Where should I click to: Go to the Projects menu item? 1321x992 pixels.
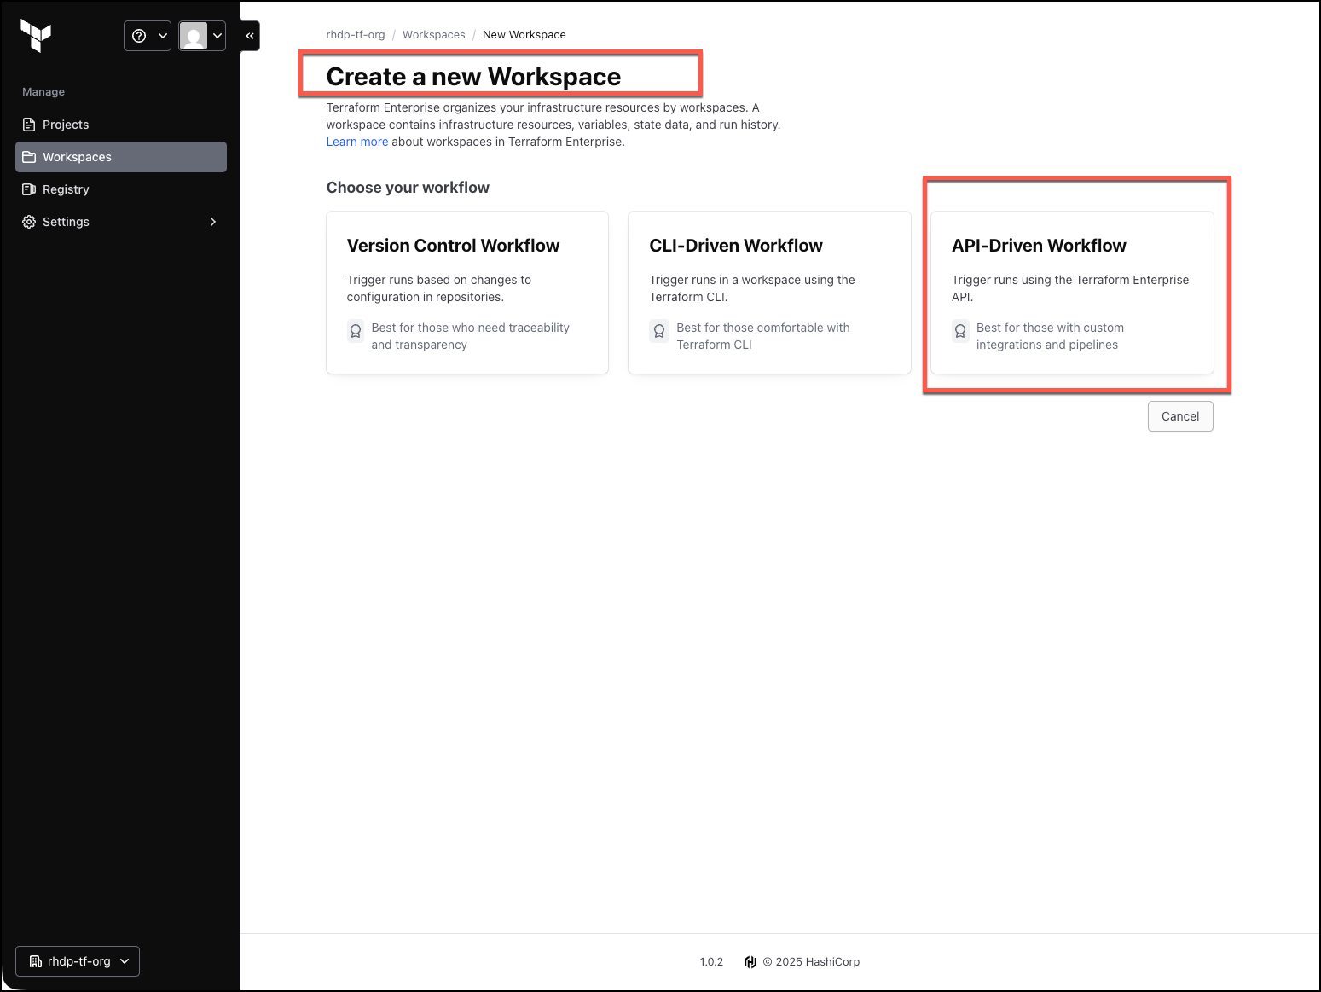121,125
